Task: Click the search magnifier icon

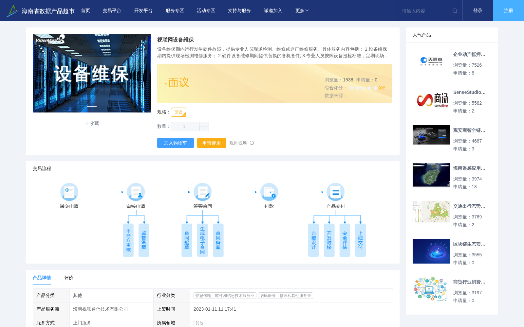Action: click(455, 11)
